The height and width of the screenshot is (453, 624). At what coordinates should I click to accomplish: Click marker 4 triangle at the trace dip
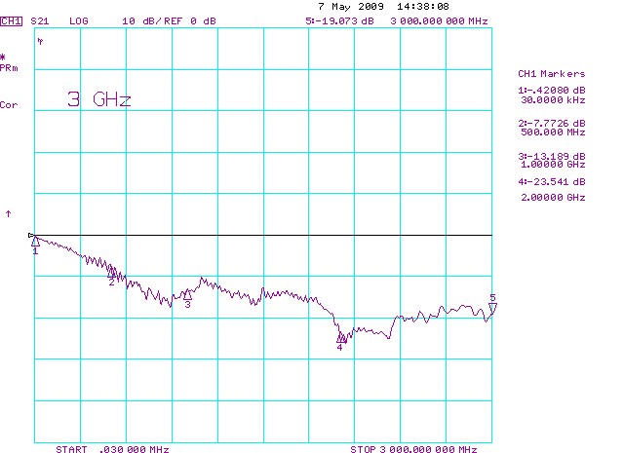340,338
